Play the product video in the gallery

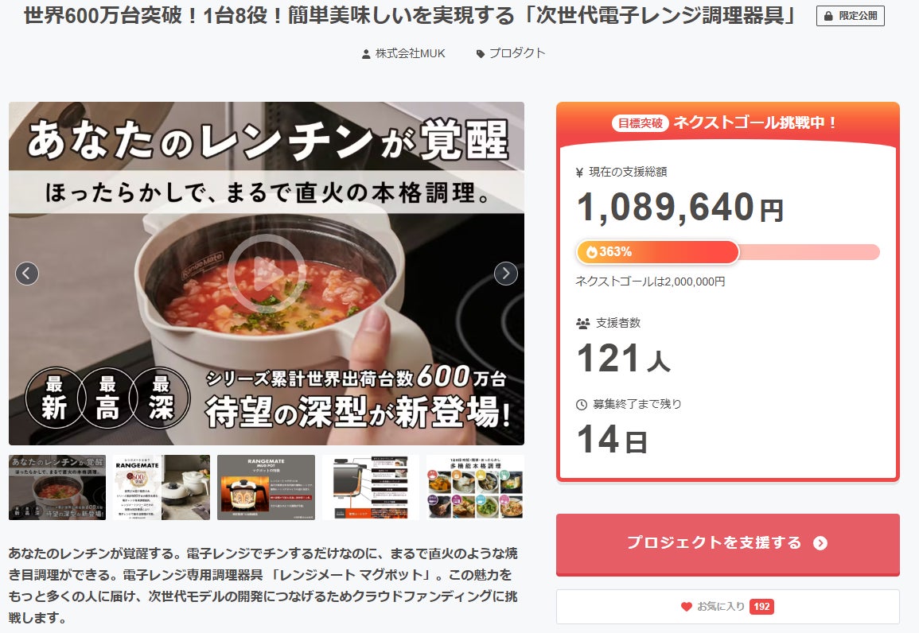coord(267,274)
